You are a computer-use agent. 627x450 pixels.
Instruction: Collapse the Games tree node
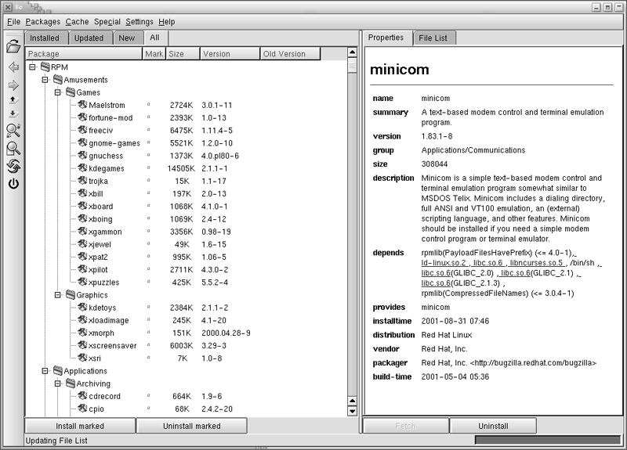[x=58, y=92]
